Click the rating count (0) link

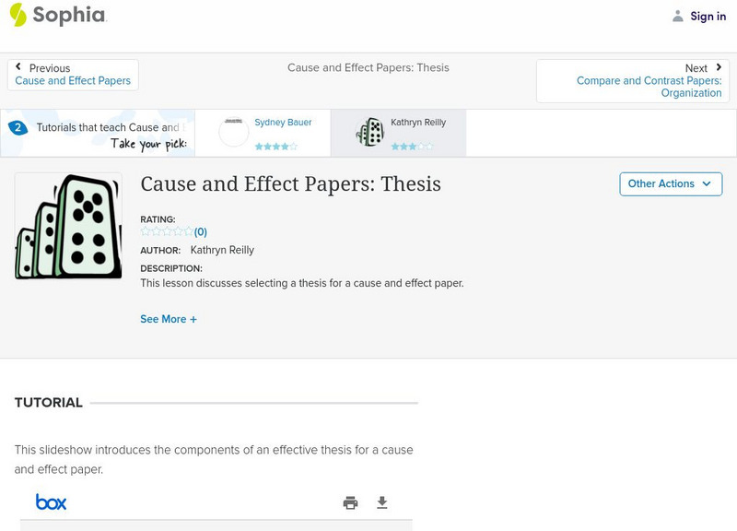[x=201, y=232]
